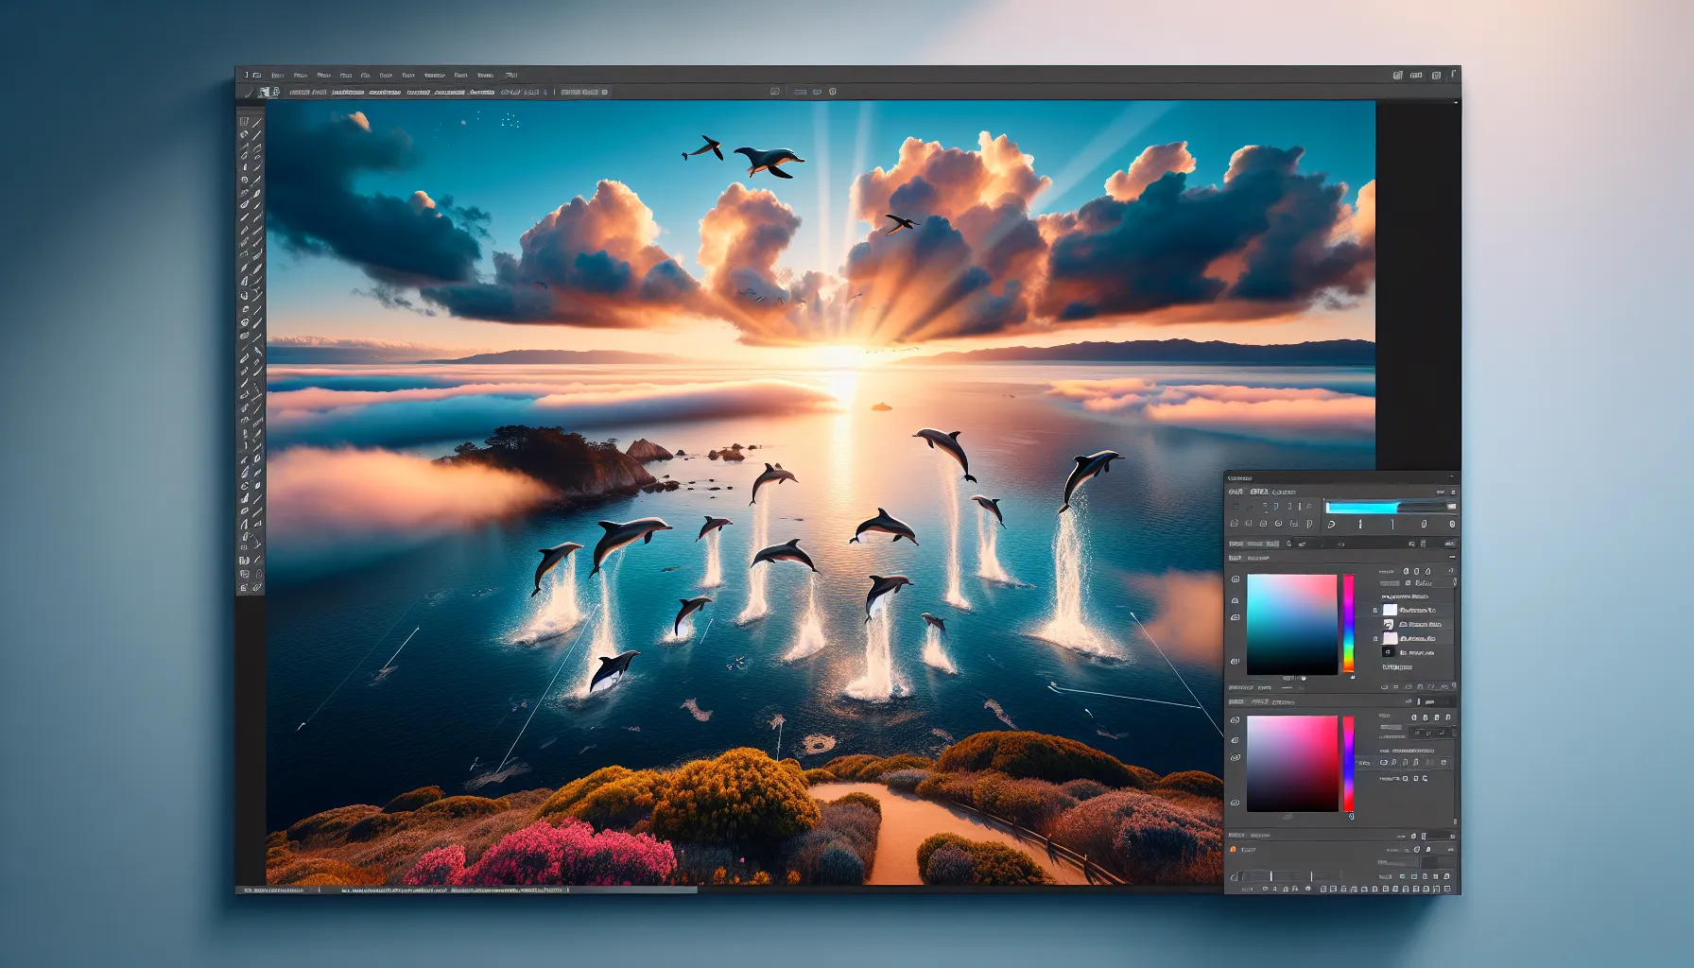Image resolution: width=1694 pixels, height=968 pixels.
Task: Select the dark thumbnail layer in the list
Action: pos(1389,652)
